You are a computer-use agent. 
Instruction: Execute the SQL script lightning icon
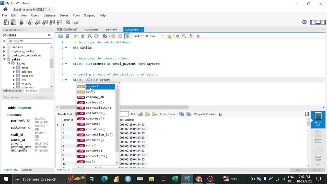pos(76,36)
